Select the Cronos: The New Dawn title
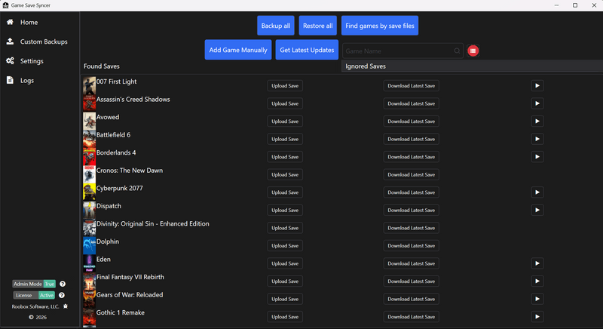The image size is (603, 329). coord(130,171)
